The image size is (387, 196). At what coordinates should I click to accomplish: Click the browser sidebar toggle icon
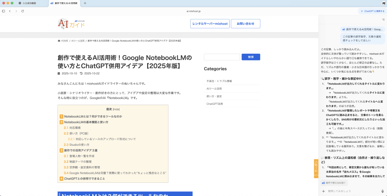point(4,11)
